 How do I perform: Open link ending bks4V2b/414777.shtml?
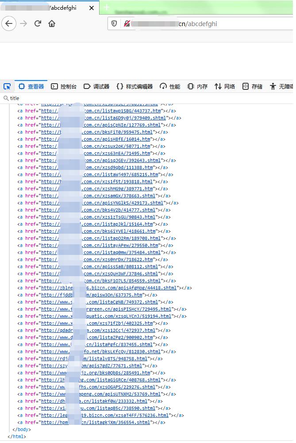click(98, 210)
